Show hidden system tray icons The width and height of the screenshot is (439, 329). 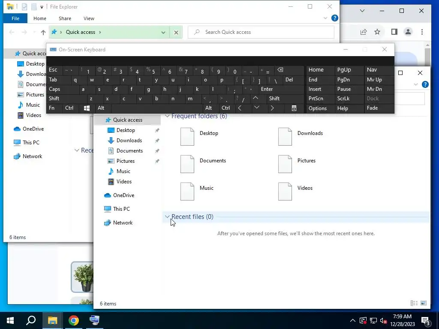(353, 320)
